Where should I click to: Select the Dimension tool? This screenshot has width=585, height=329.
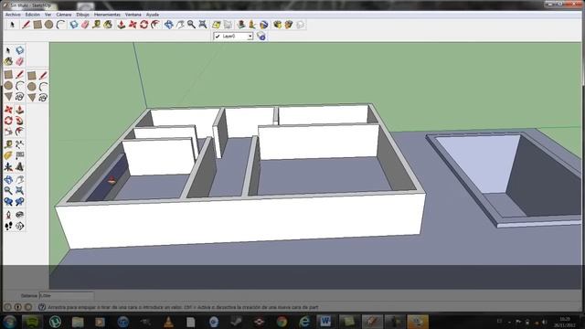pos(20,144)
